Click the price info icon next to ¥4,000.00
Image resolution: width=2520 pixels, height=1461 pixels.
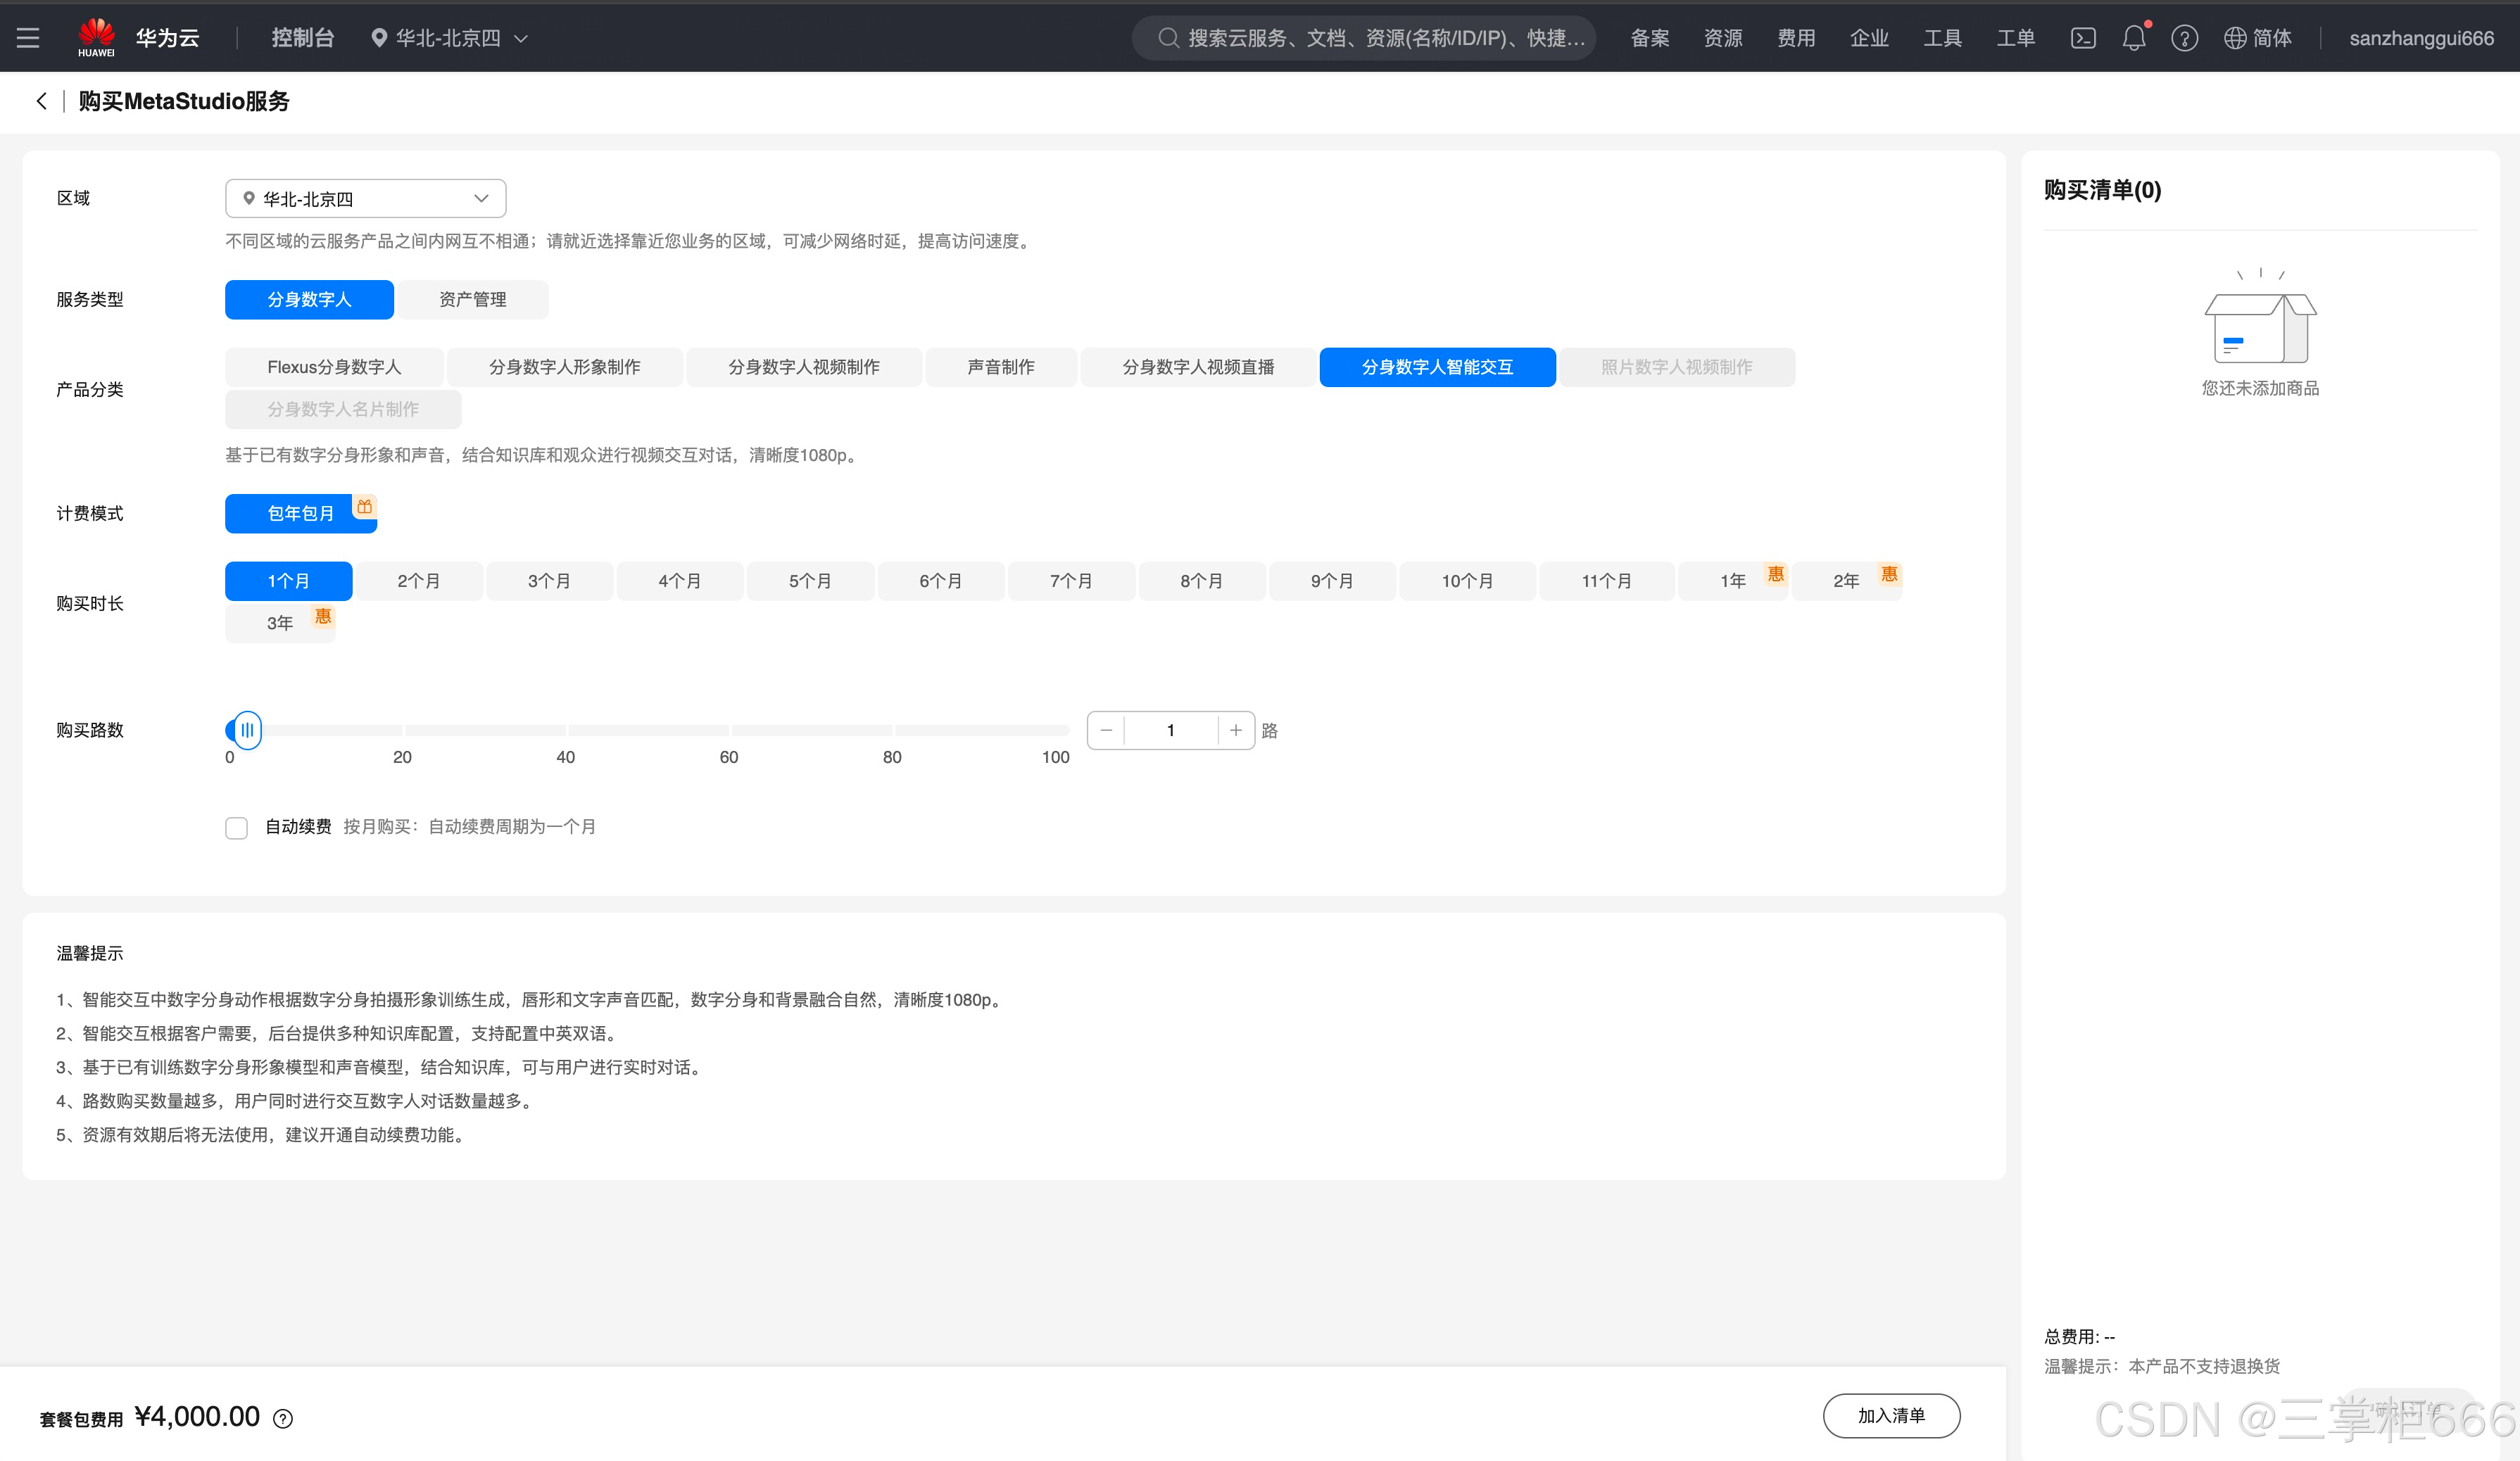(283, 1418)
